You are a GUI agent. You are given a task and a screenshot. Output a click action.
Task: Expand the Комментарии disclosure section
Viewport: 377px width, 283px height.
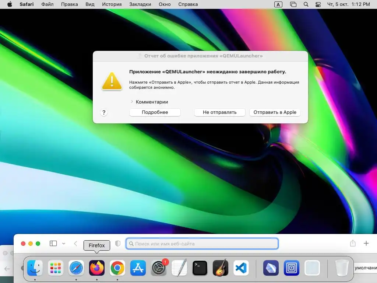[x=132, y=102]
